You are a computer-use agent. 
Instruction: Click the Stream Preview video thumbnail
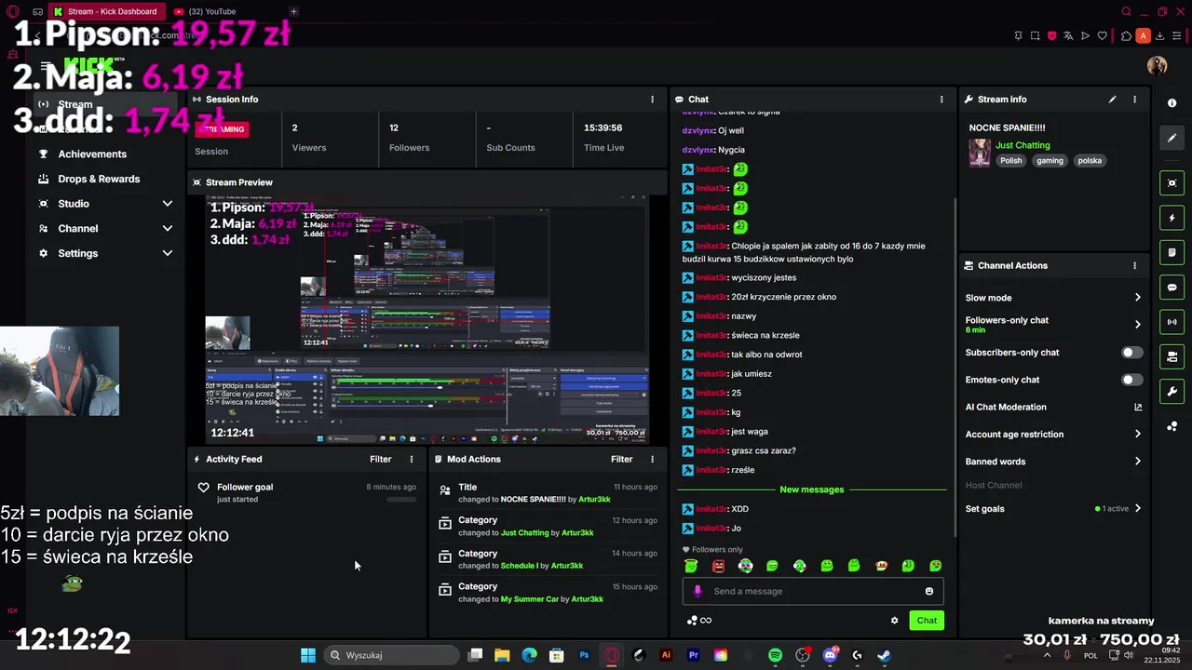click(427, 319)
